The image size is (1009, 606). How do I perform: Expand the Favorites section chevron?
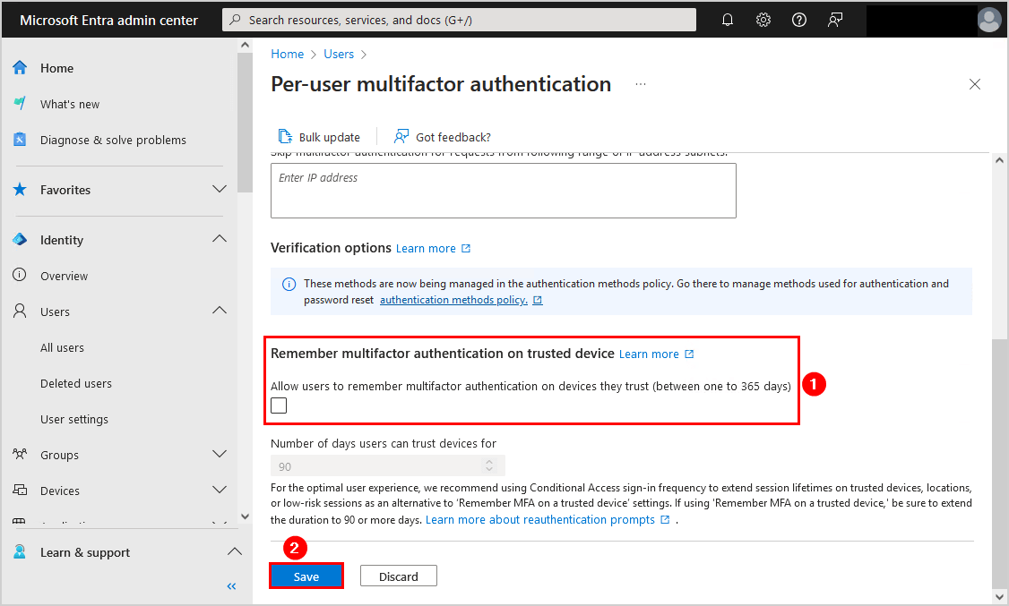pyautogui.click(x=220, y=189)
